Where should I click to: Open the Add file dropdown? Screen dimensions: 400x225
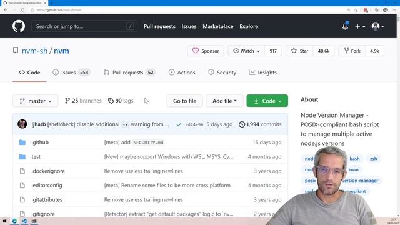pyautogui.click(x=224, y=101)
